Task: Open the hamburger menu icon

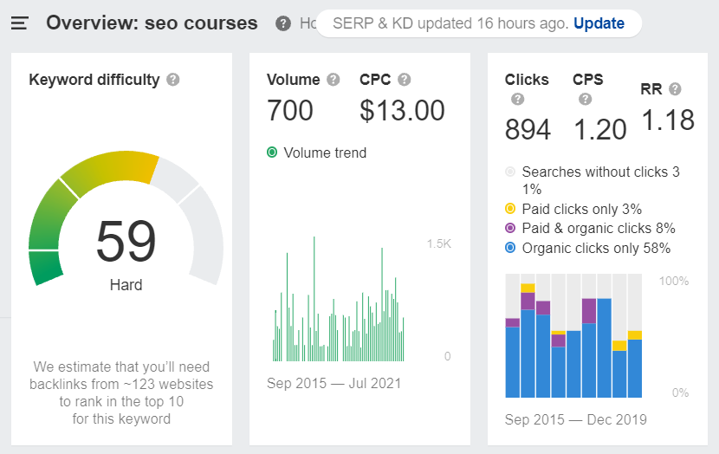Action: (x=20, y=23)
